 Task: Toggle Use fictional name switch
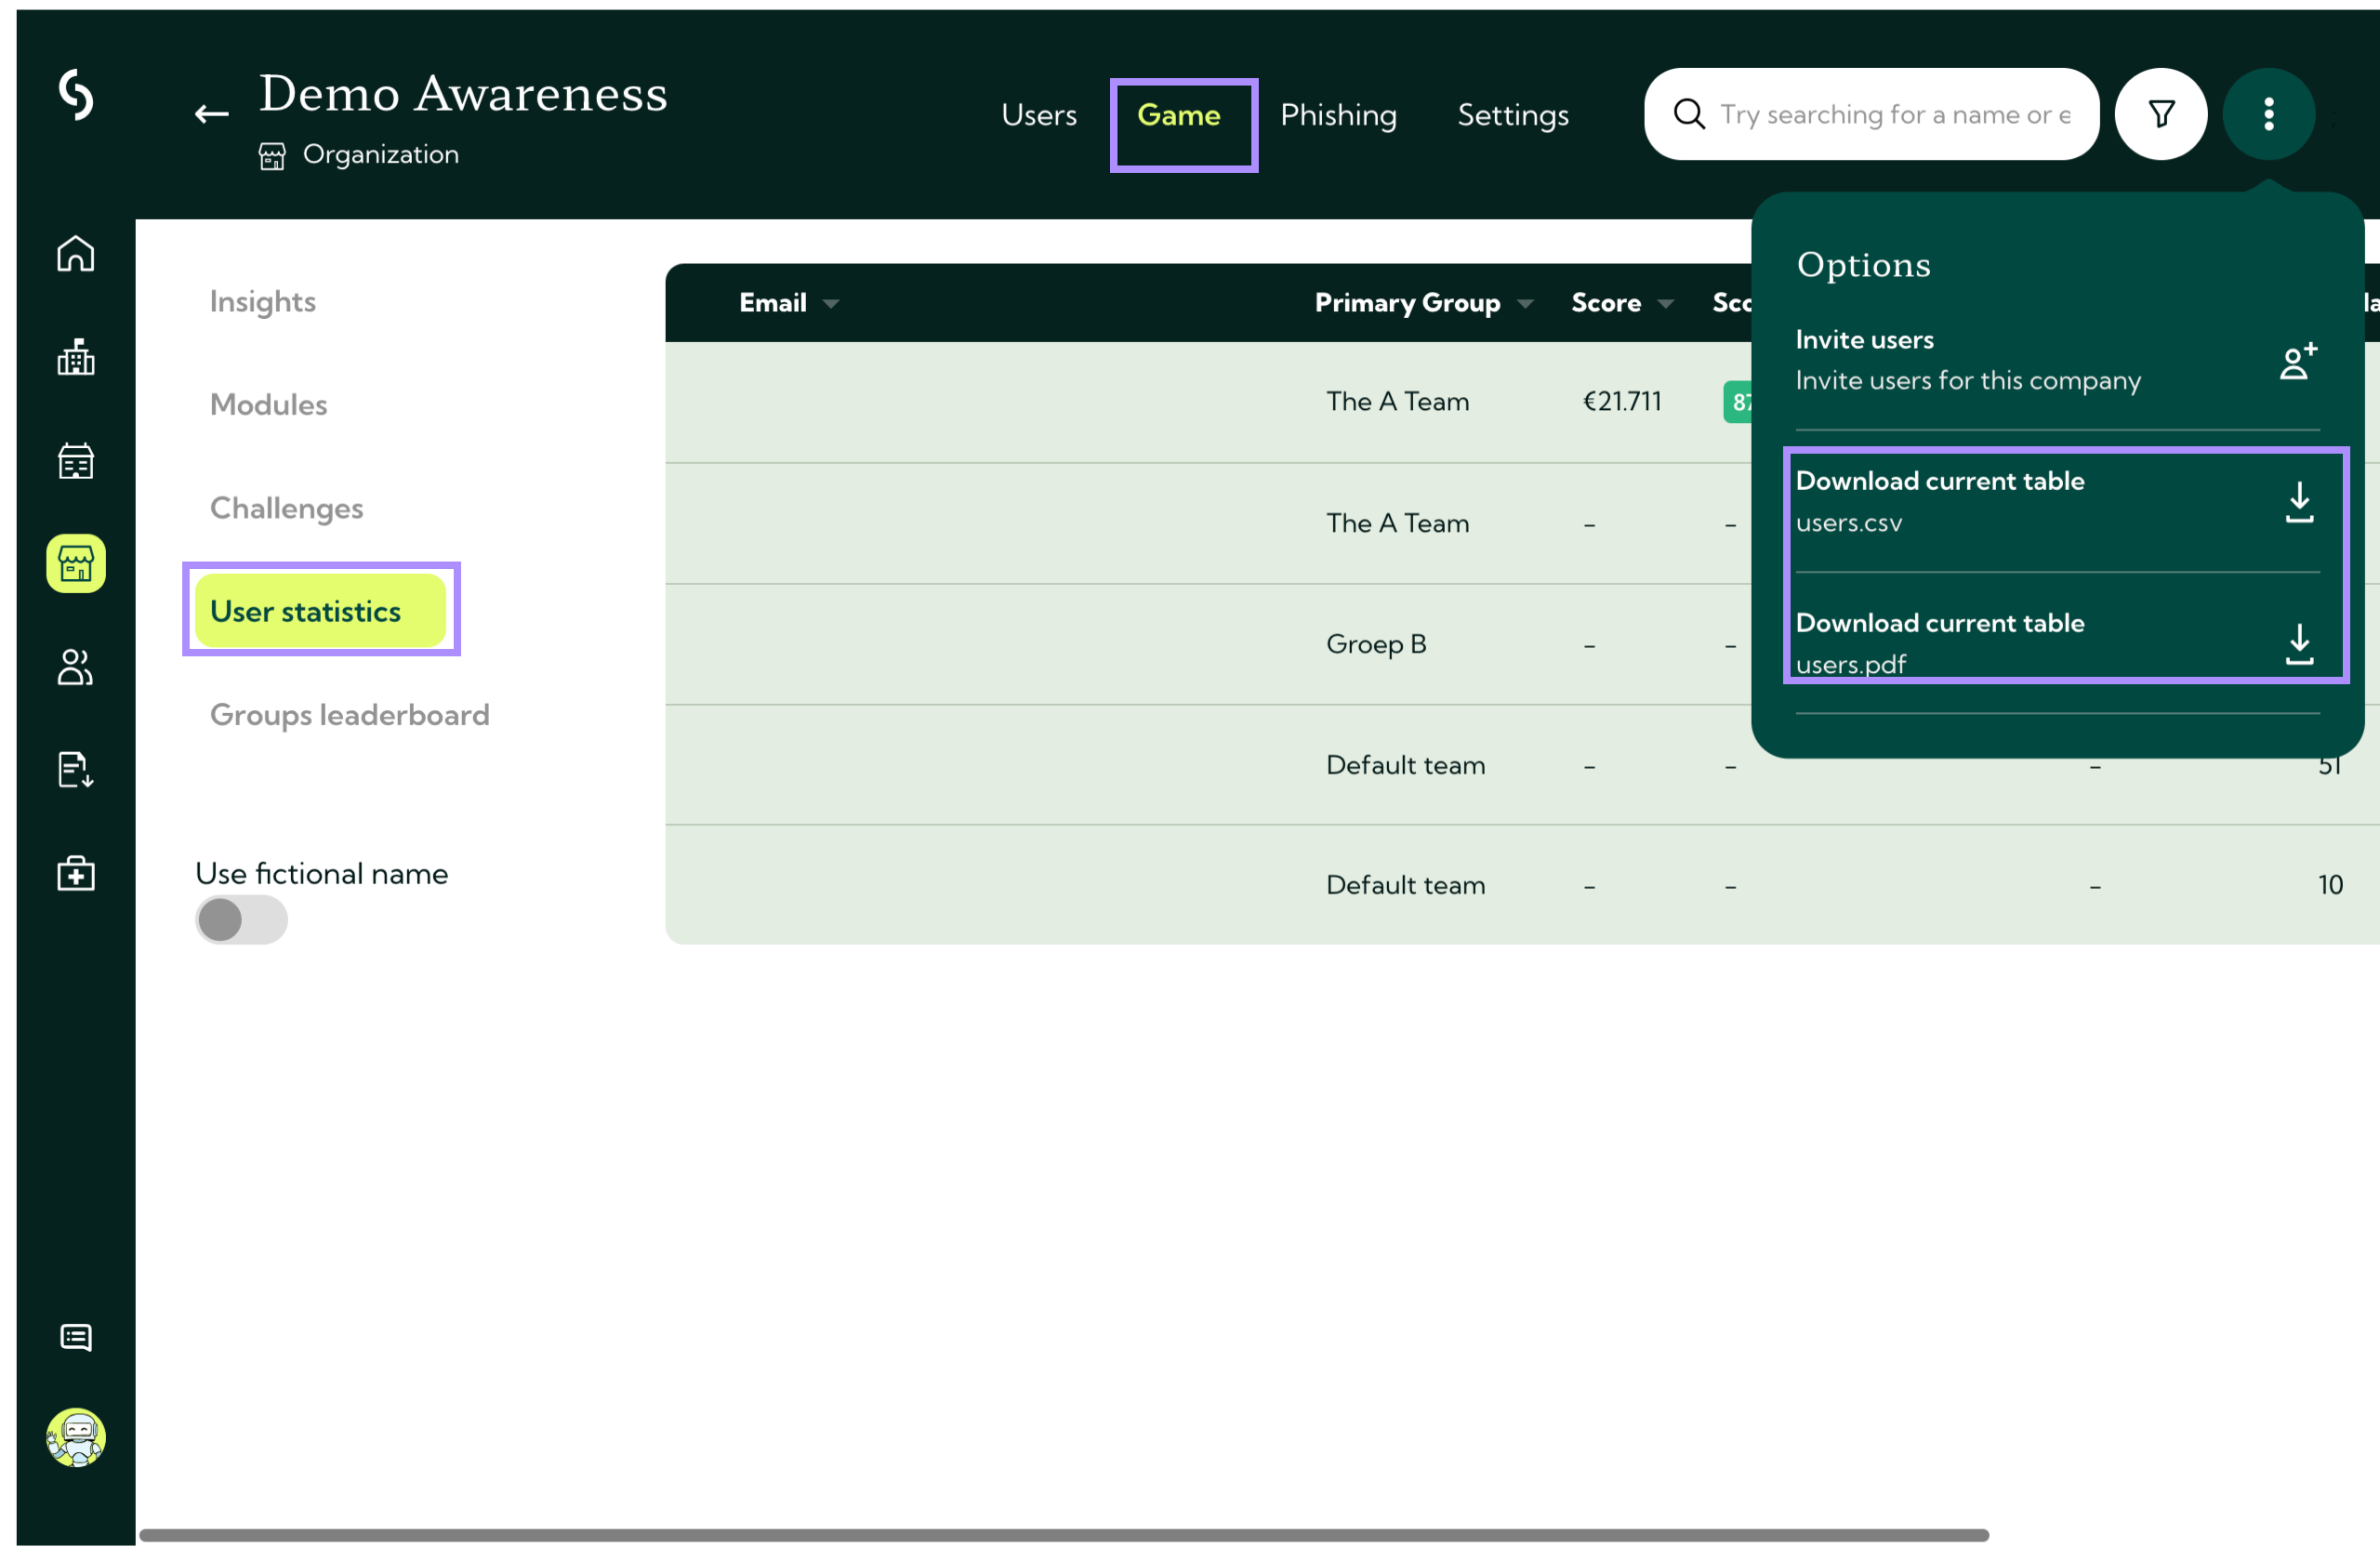pyautogui.click(x=241, y=919)
